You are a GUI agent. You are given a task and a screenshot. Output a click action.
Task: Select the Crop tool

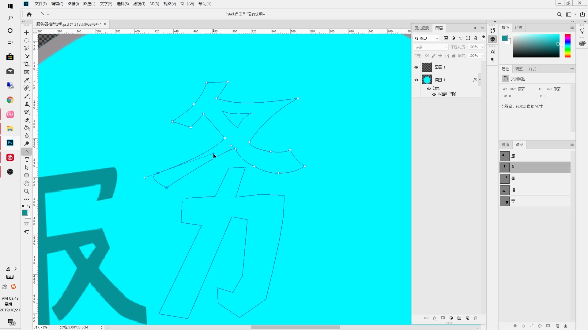pyautogui.click(x=27, y=64)
